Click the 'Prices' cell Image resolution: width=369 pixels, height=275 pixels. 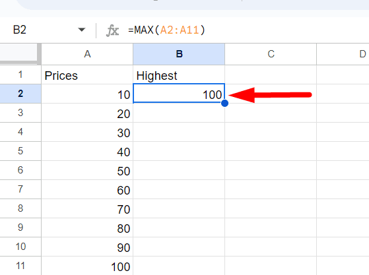87,75
